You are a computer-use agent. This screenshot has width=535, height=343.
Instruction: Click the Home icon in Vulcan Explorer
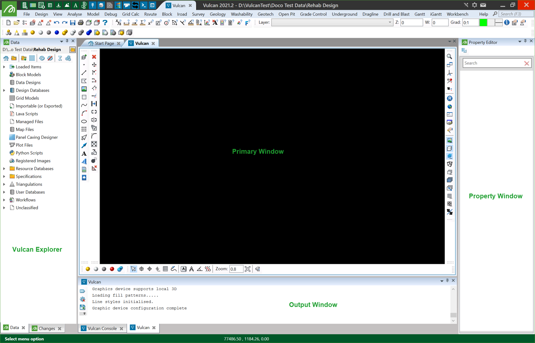tap(6, 58)
